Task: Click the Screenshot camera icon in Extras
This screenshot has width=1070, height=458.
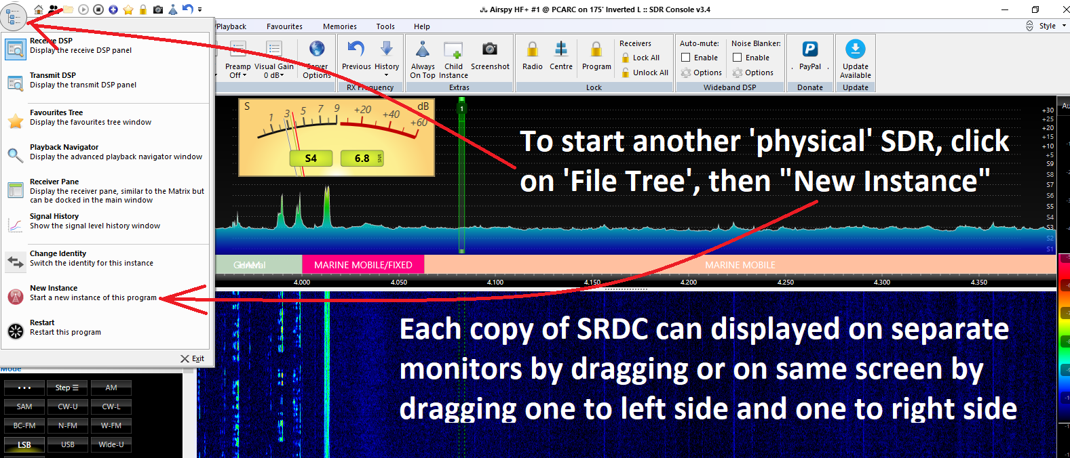Action: pyautogui.click(x=489, y=49)
